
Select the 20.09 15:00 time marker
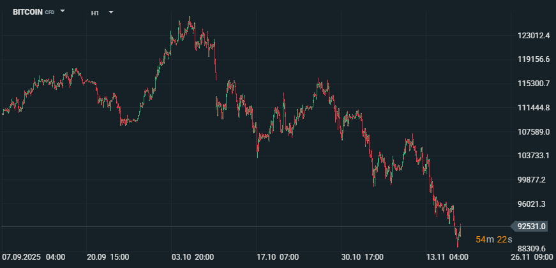point(108,257)
